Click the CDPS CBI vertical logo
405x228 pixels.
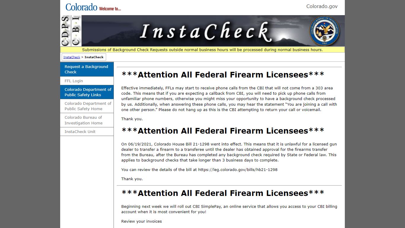71,31
